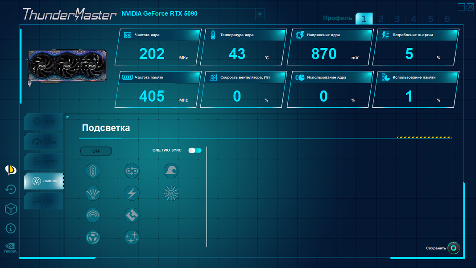Click the ONE TWO SYNC label
476x268 pixels.
pyautogui.click(x=167, y=151)
